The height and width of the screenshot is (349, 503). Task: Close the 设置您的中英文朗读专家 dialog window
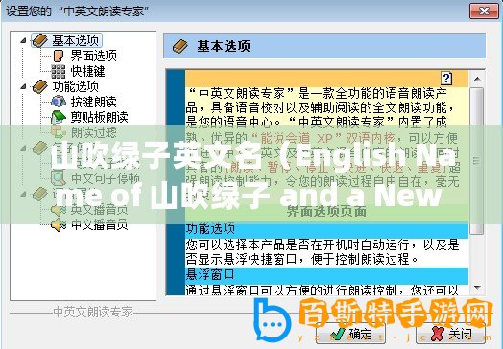click(484, 12)
